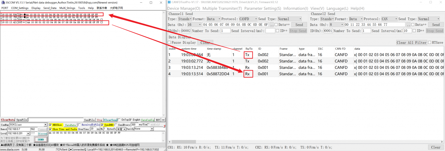Click the Channel1 ID(0x) input field
This screenshot has height=151, width=445.
pyautogui.click(x=186, y=31)
